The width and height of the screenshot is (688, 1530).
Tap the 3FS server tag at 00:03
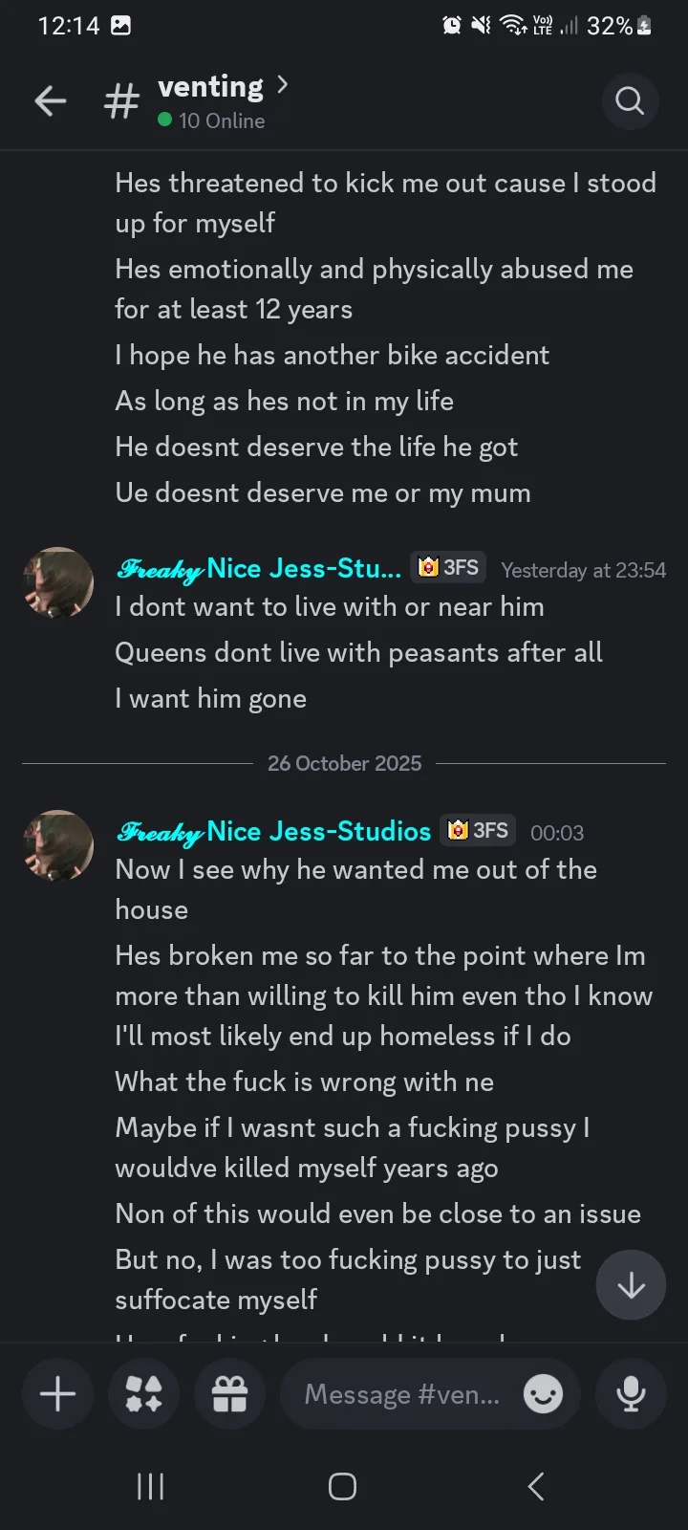[x=479, y=830]
